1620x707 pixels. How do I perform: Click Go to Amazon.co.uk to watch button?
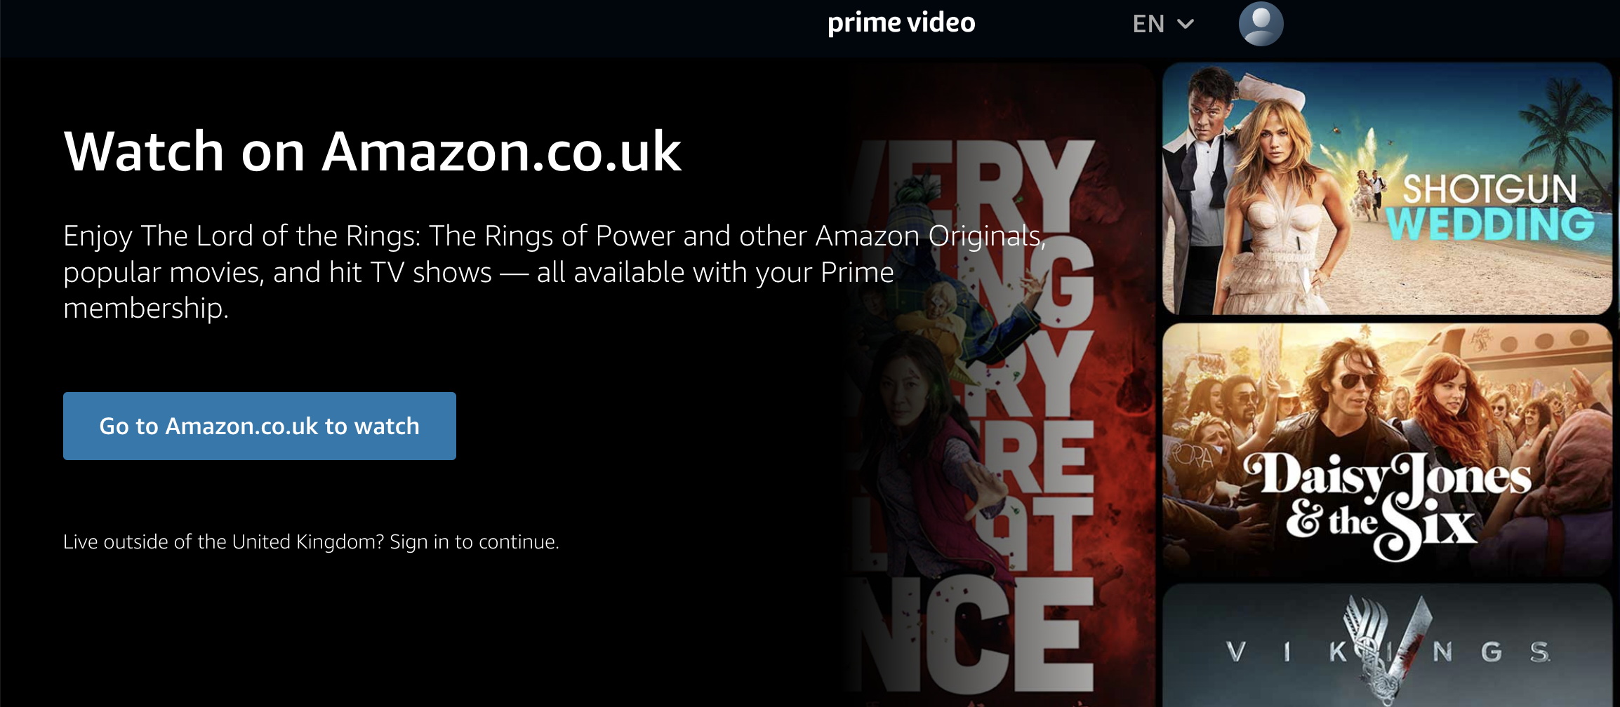[x=260, y=426]
